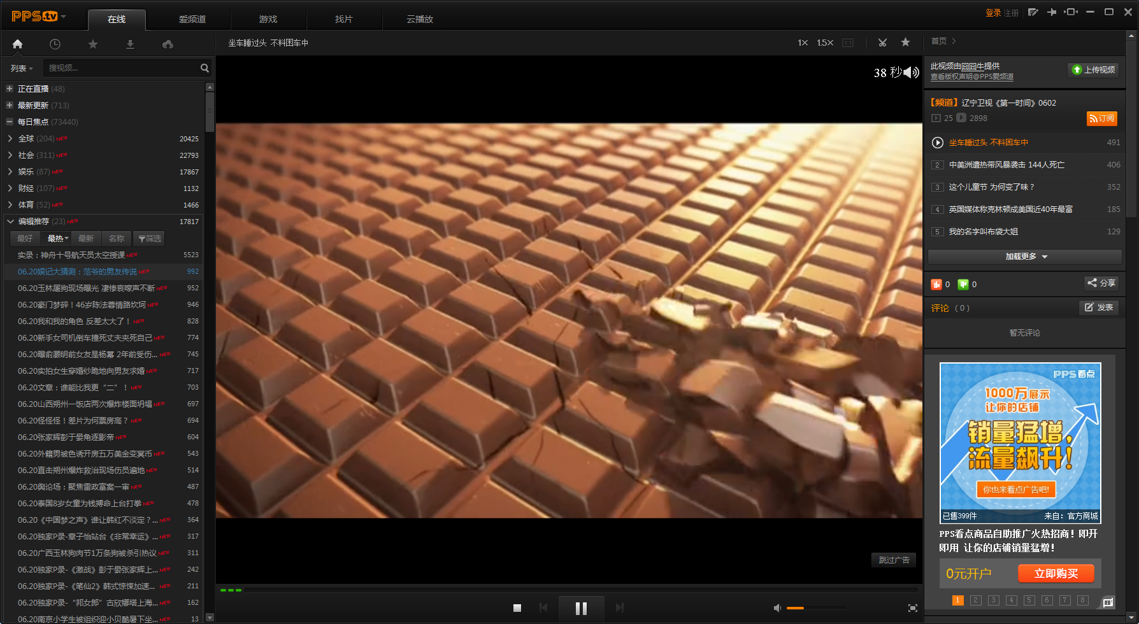
Task: Click the 搜视频 search input field
Action: coord(121,68)
